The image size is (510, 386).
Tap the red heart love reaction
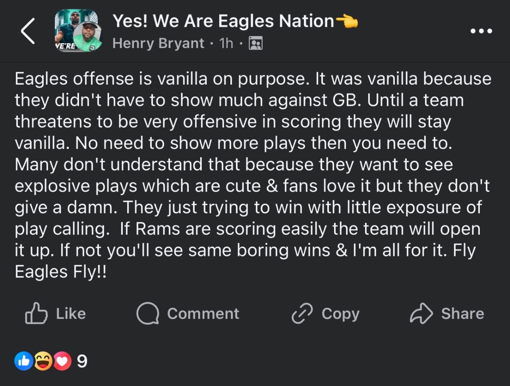(62, 361)
